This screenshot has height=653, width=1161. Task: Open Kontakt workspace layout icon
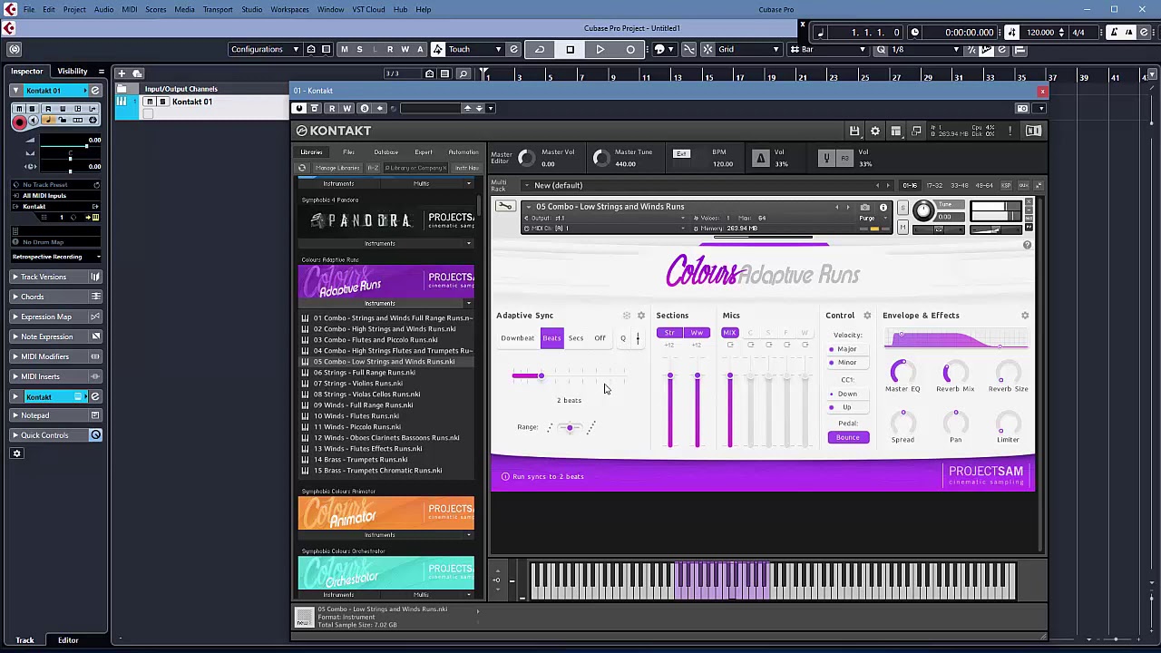[x=895, y=132]
